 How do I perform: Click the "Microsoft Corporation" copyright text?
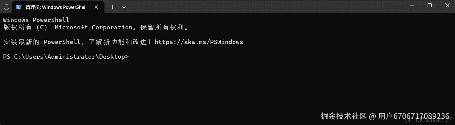[93, 28]
